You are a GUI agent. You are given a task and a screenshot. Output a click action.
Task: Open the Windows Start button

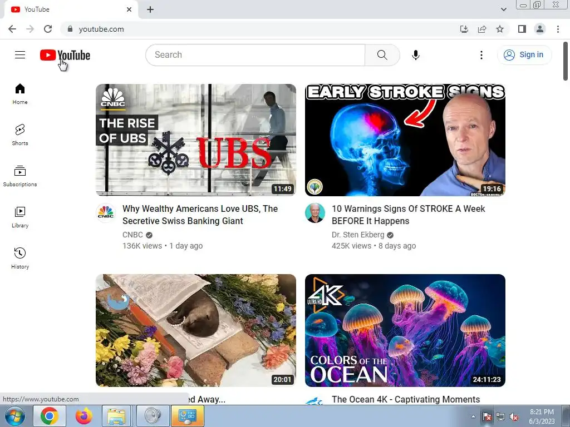click(15, 416)
